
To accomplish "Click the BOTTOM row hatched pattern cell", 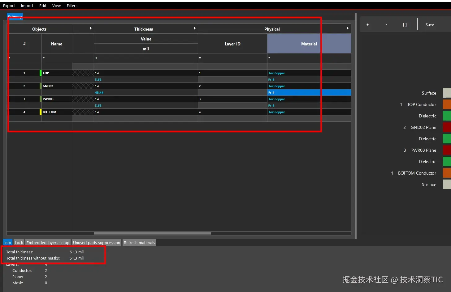I will 83,112.
